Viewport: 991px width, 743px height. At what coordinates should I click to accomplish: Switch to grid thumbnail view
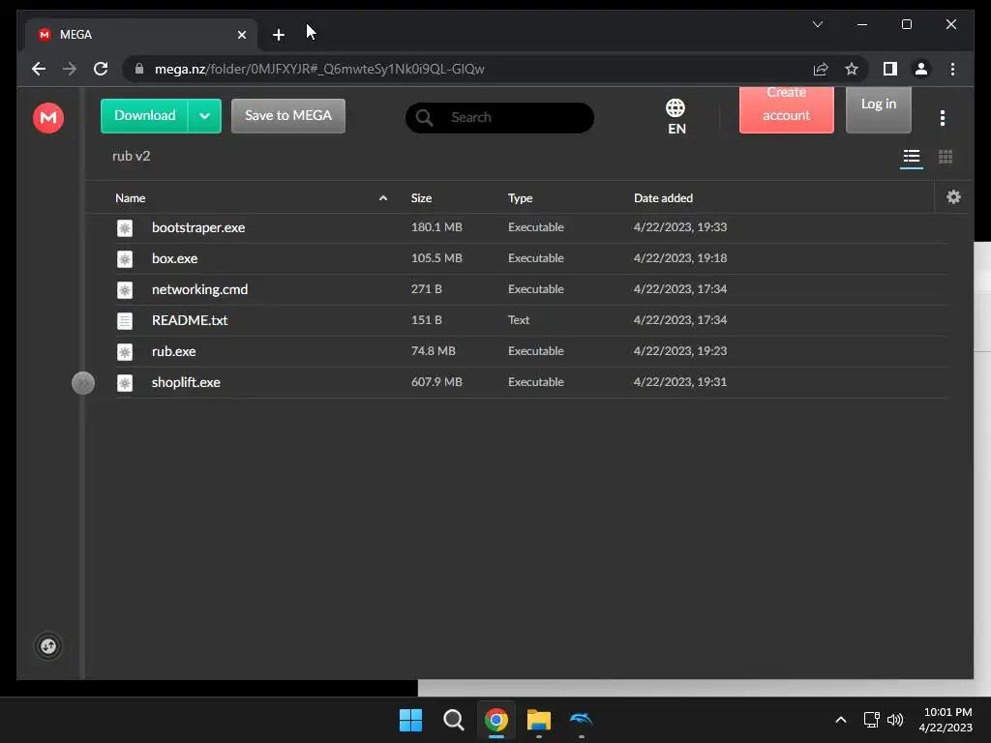click(x=946, y=157)
